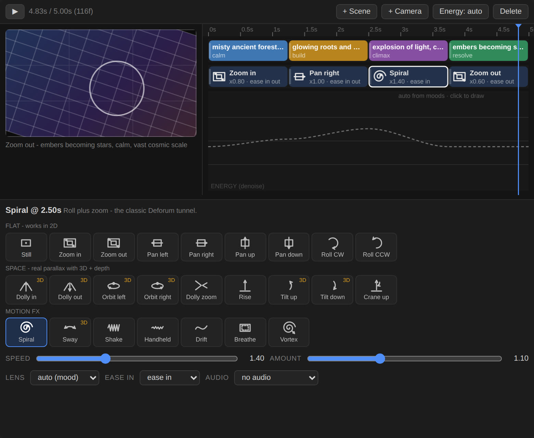The width and height of the screenshot is (534, 438).
Task: Click the energy curve graph area
Action: [368, 141]
